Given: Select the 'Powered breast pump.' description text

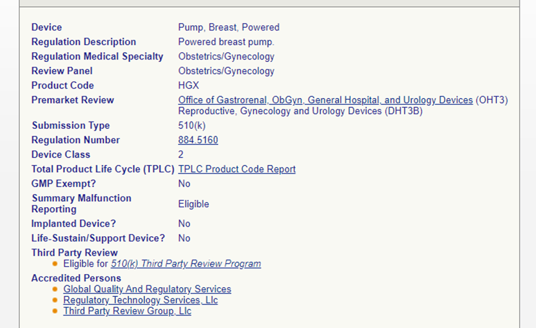Looking at the screenshot, I should pyautogui.click(x=226, y=42).
